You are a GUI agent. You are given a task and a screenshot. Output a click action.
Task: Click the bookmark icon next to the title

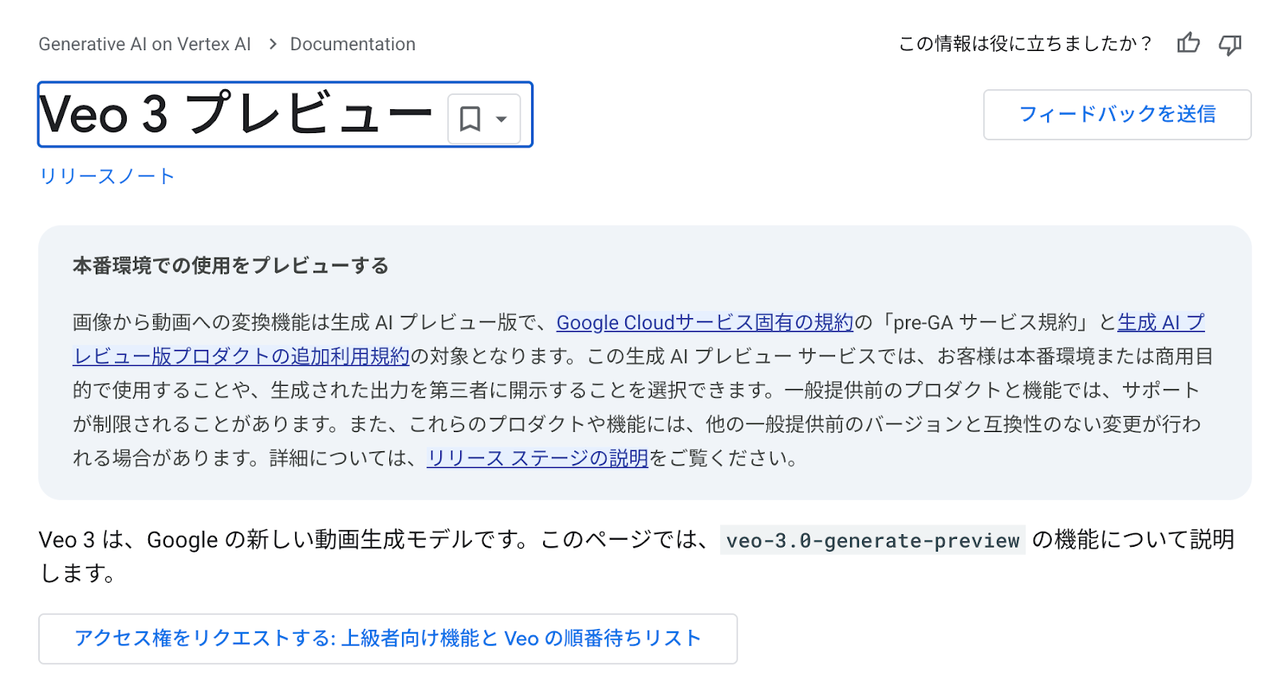point(470,118)
